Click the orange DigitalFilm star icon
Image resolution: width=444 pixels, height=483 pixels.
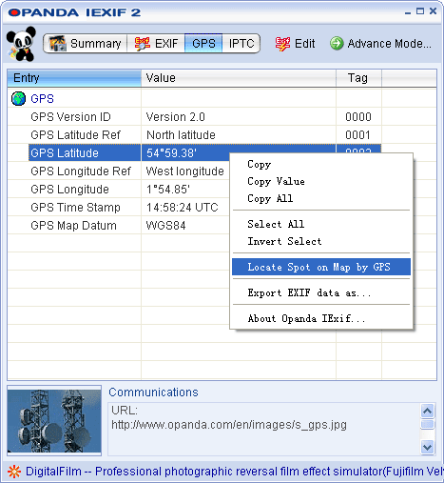tap(14, 472)
